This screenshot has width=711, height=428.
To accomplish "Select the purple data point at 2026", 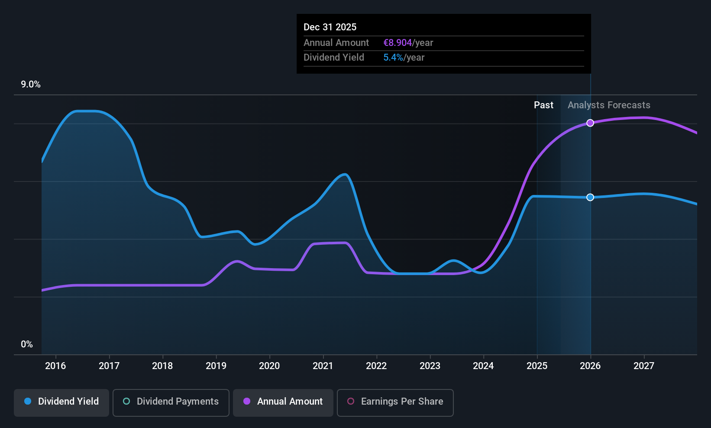I will [590, 123].
